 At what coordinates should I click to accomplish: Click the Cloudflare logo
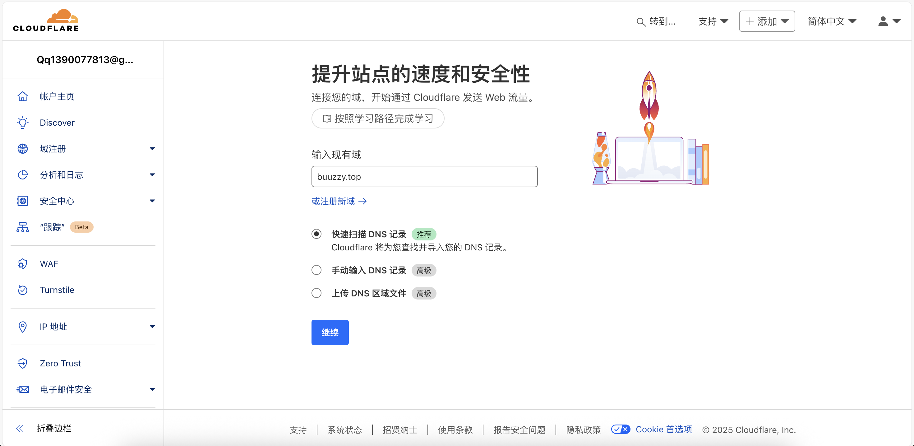(46, 21)
